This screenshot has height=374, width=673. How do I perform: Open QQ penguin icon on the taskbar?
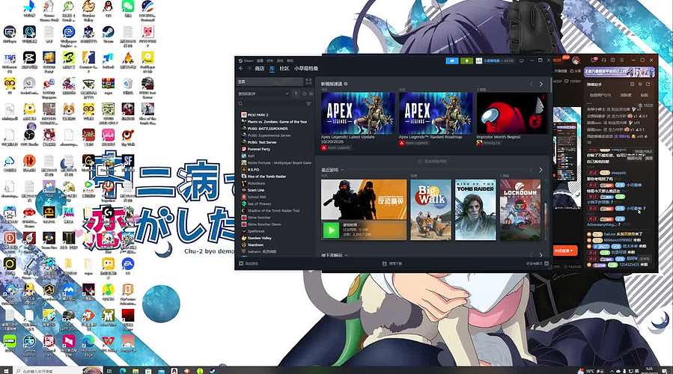click(174, 370)
